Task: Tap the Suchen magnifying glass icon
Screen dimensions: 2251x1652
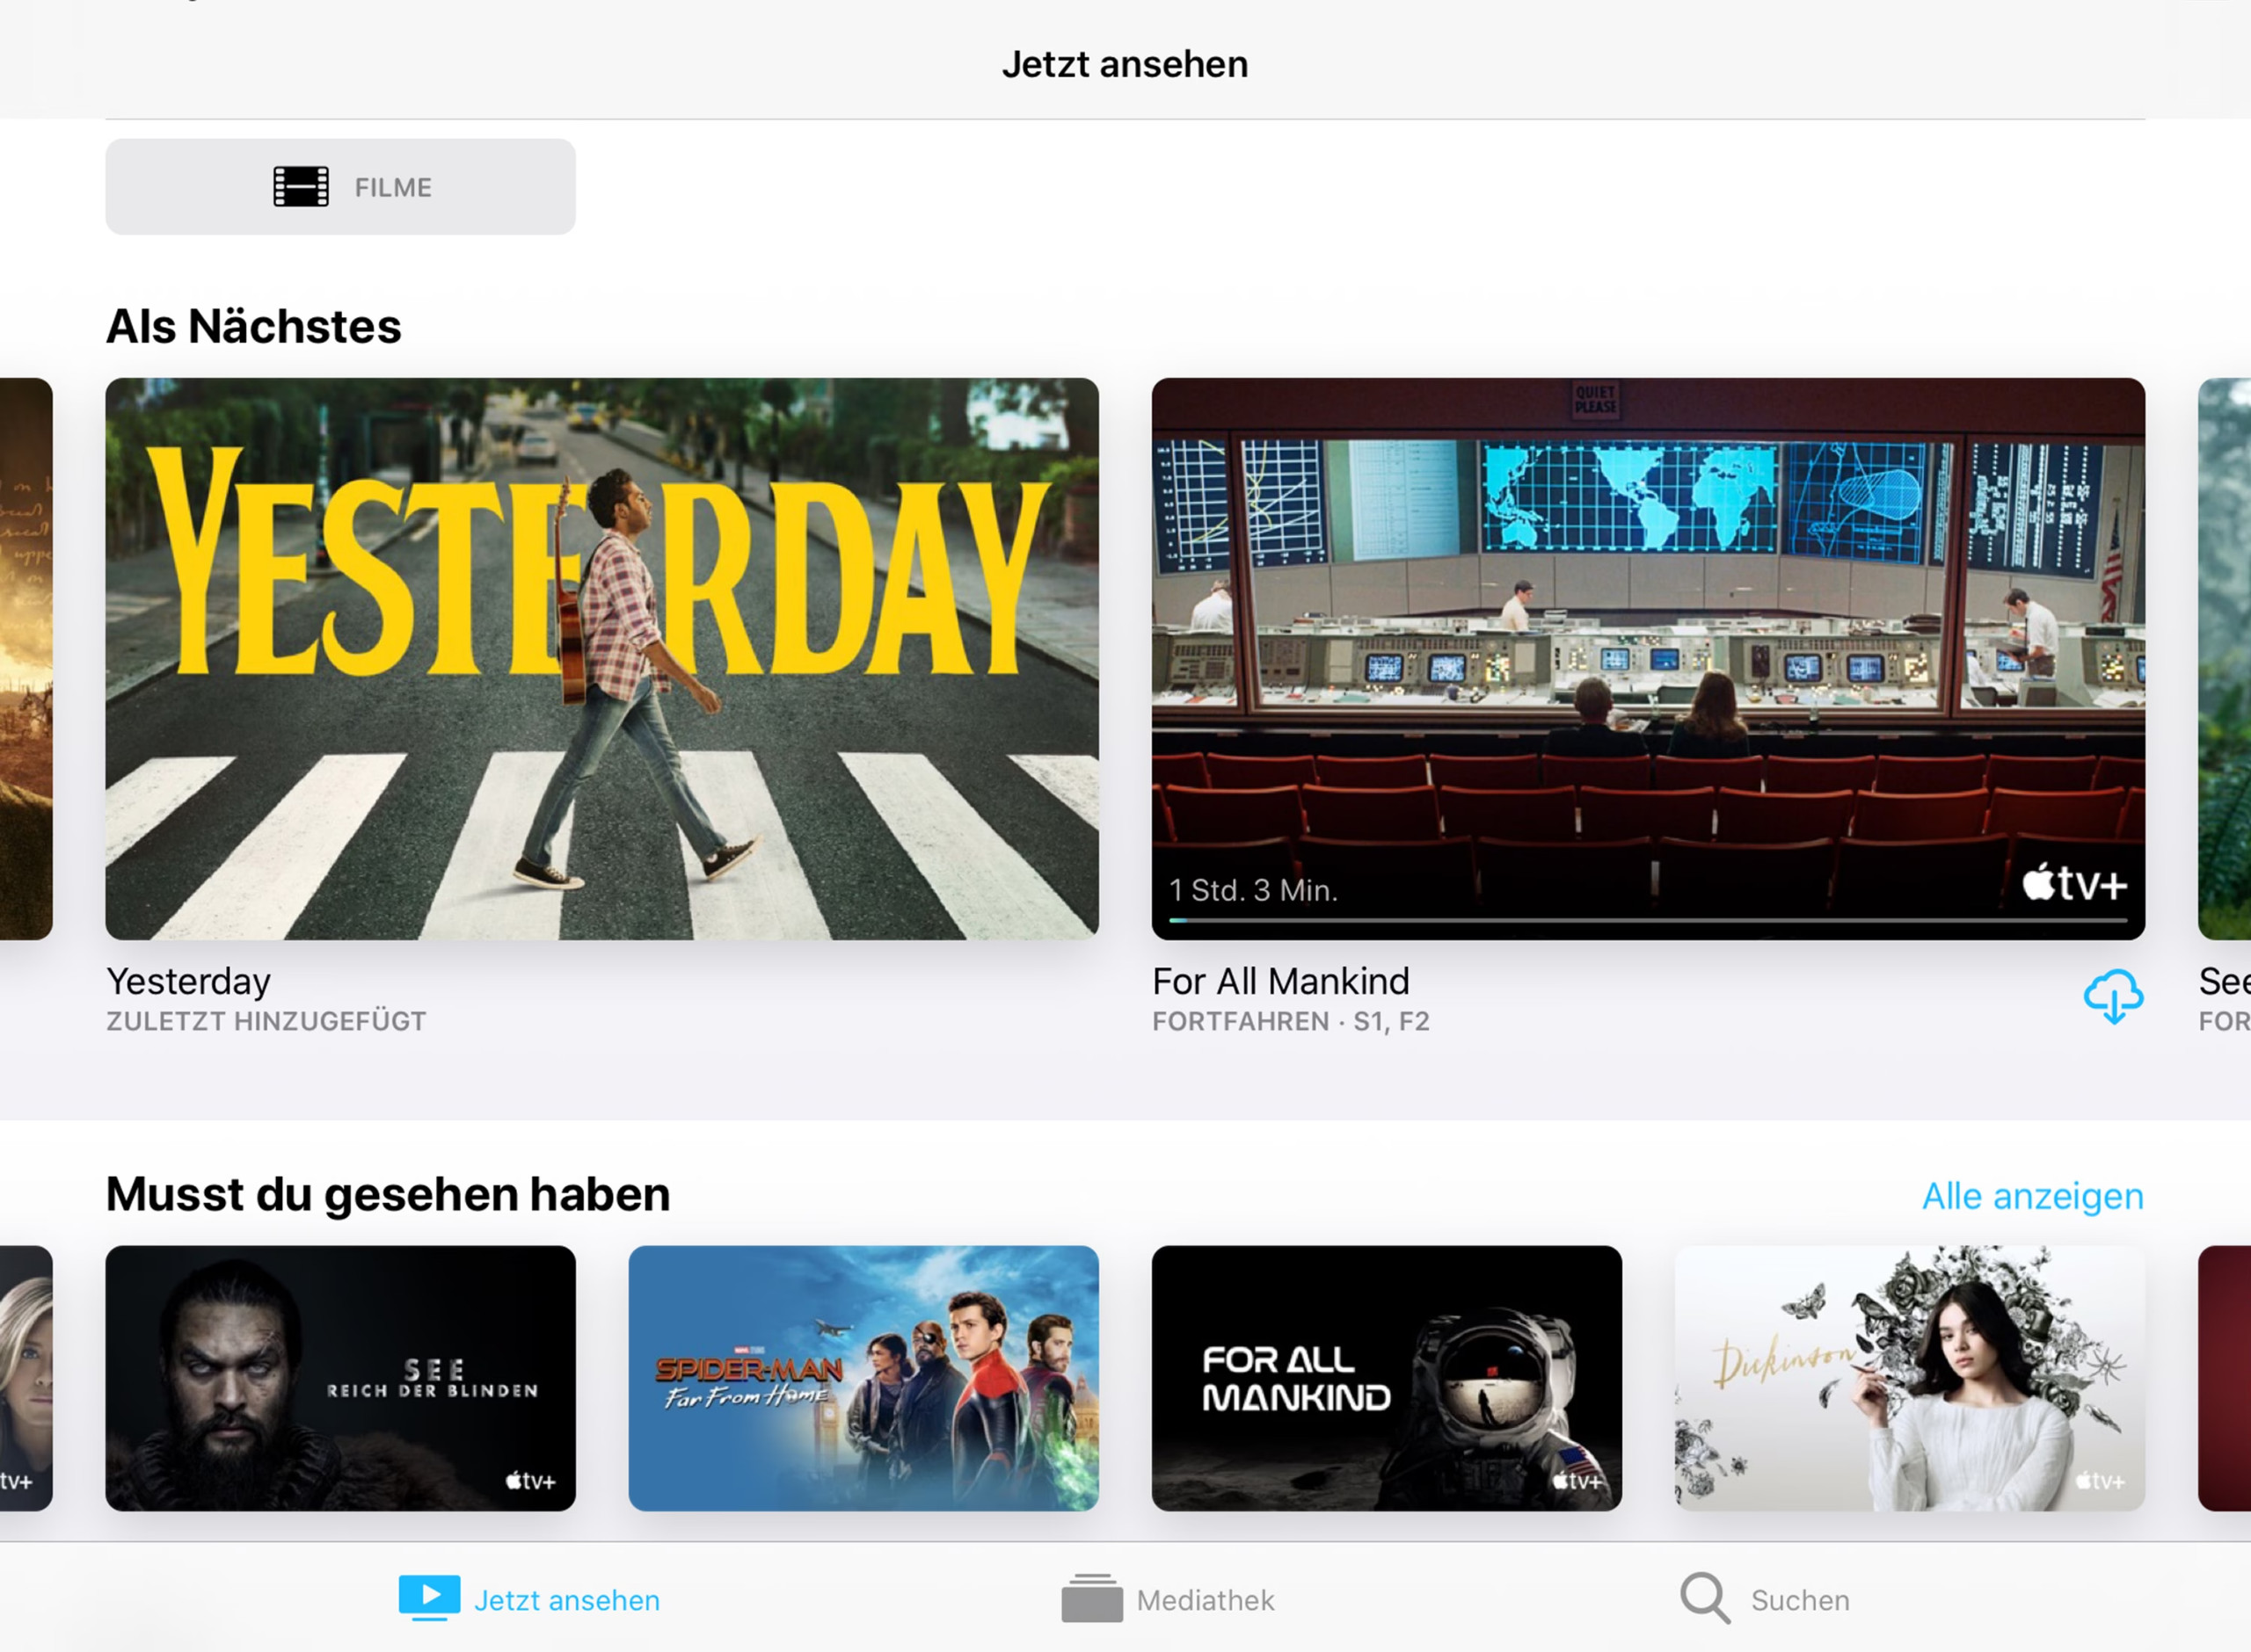Action: tap(1705, 1598)
